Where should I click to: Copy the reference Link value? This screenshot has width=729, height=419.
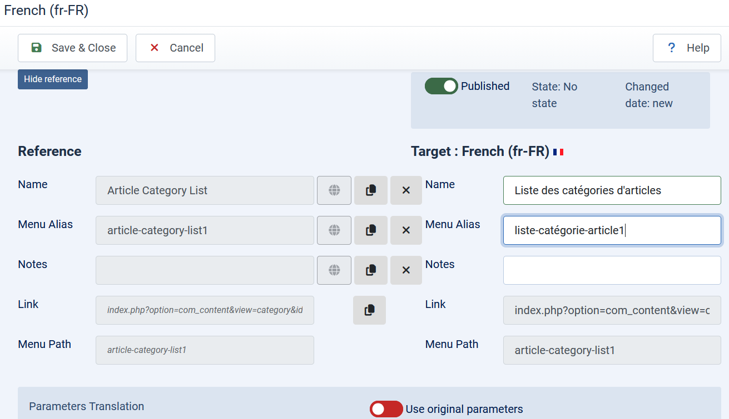369,310
